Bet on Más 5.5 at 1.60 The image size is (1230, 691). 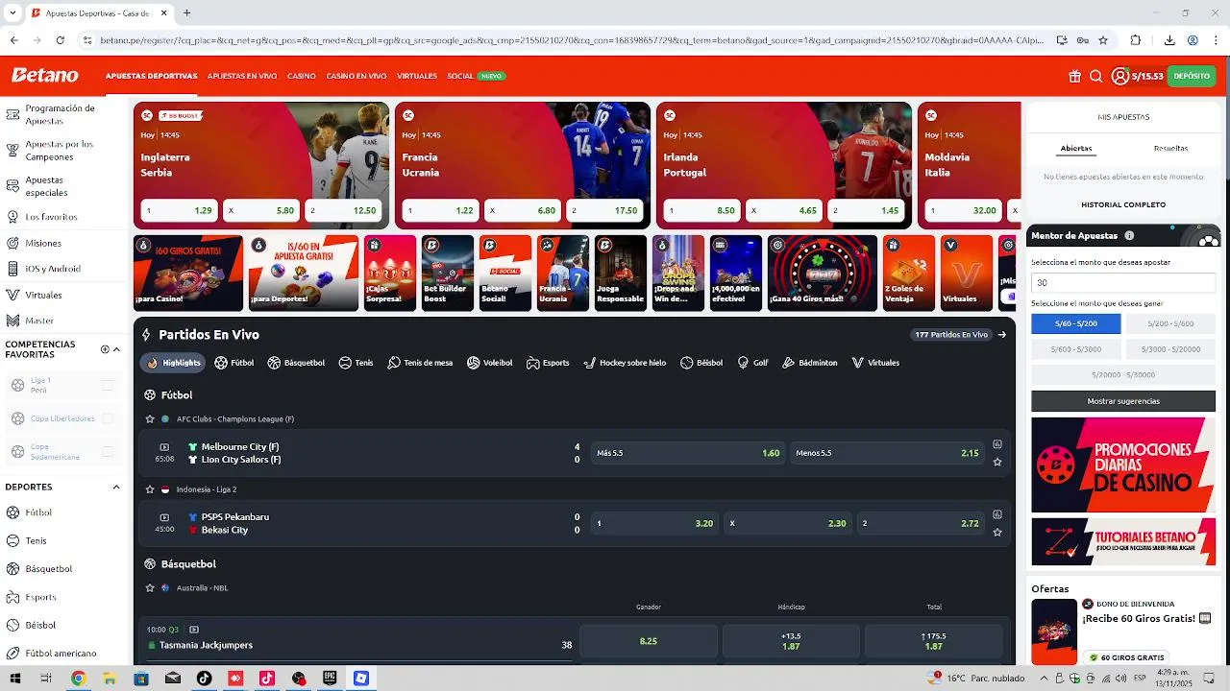pyautogui.click(x=687, y=453)
